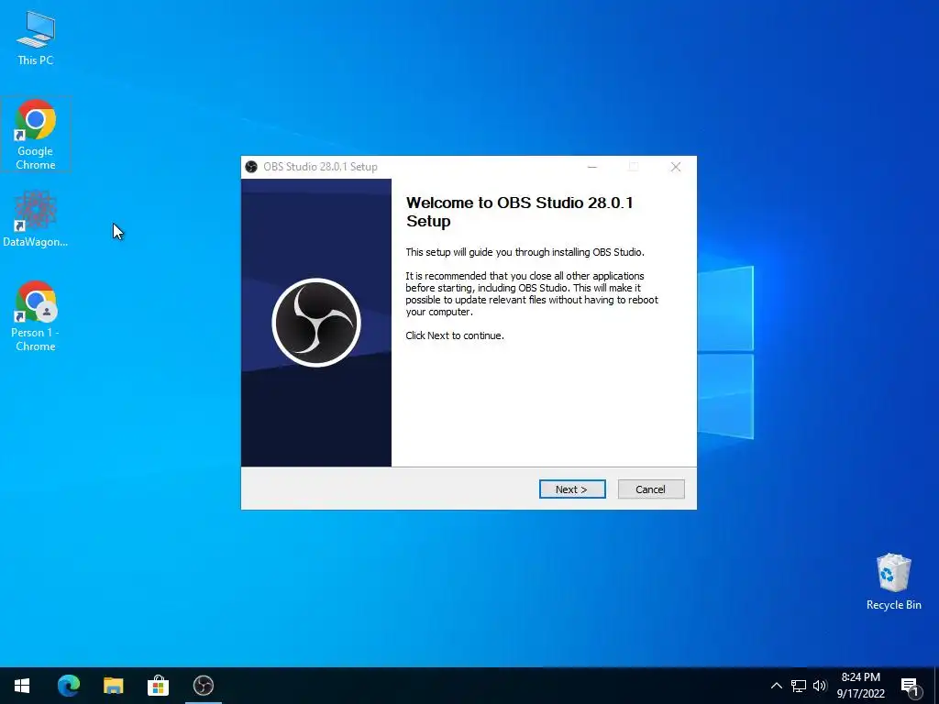Select the Google Chrome desktop shortcut

pyautogui.click(x=36, y=134)
